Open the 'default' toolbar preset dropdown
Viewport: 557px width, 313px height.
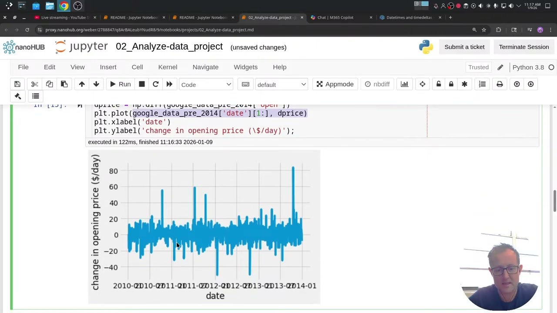click(x=282, y=84)
